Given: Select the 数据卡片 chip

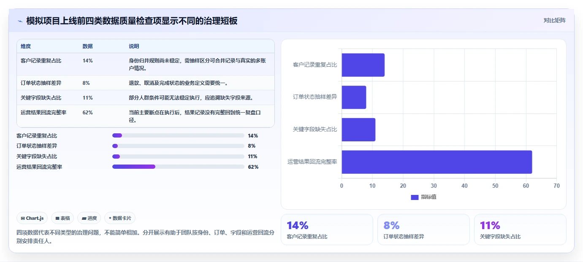Looking at the screenshot, I should (120, 218).
